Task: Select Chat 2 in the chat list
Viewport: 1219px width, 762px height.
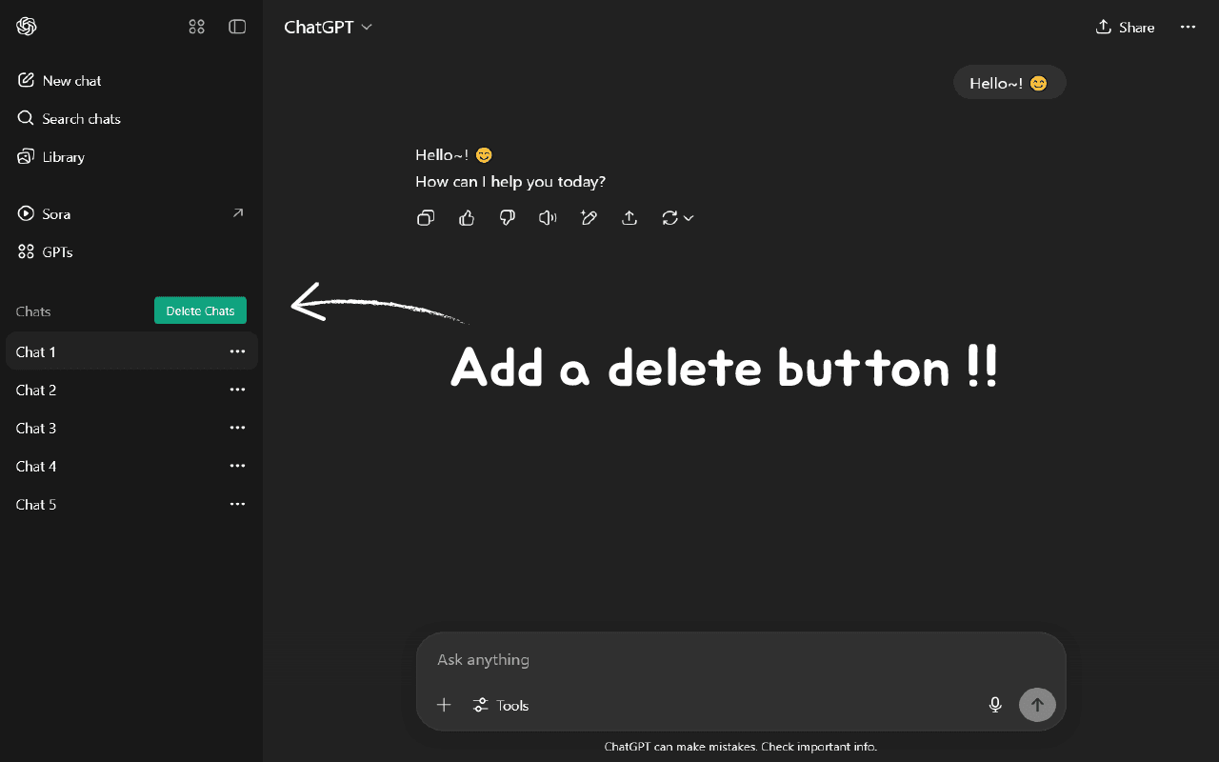Action: (x=131, y=390)
